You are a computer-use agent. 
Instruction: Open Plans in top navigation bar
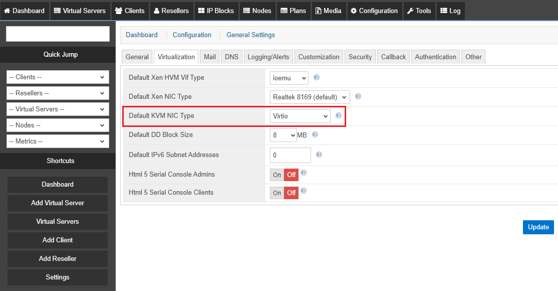[x=294, y=11]
